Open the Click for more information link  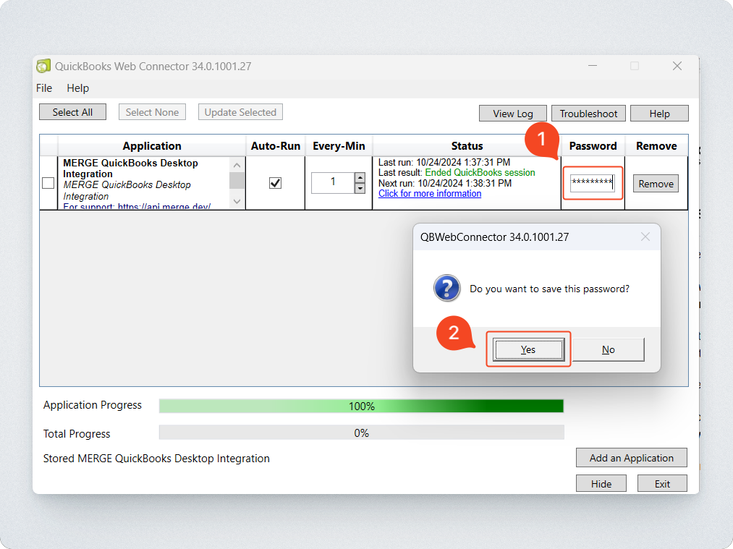[430, 193]
